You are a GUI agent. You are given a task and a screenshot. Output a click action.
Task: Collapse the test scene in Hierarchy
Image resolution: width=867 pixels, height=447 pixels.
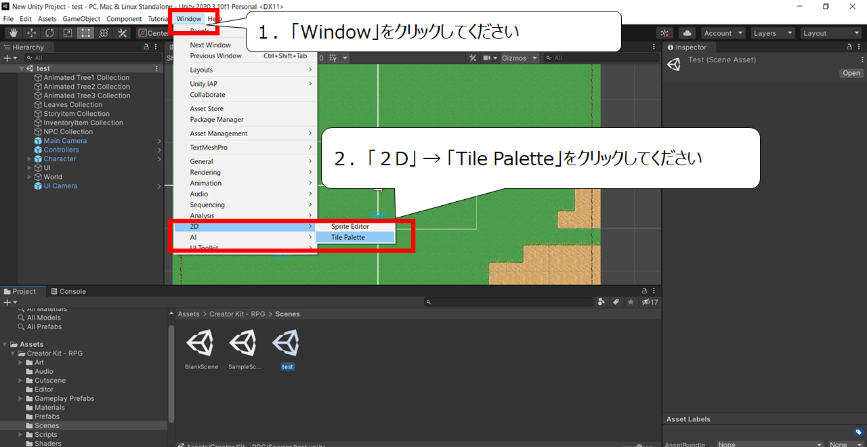(x=22, y=68)
